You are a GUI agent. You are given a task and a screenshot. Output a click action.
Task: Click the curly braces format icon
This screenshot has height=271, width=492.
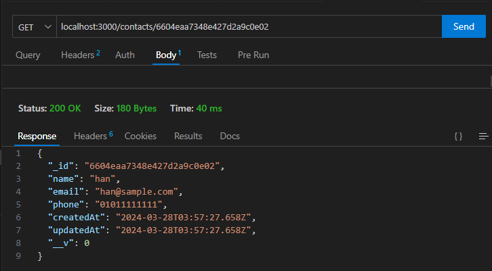[458, 136]
